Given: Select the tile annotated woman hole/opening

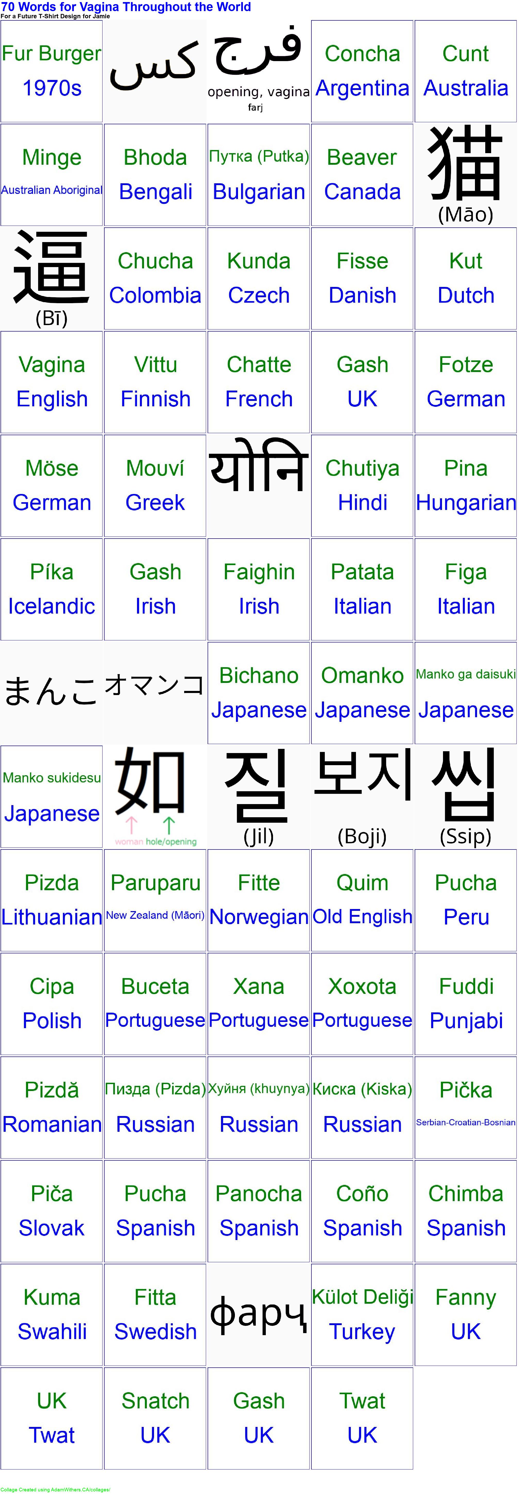Looking at the screenshot, I should pos(155,796).
